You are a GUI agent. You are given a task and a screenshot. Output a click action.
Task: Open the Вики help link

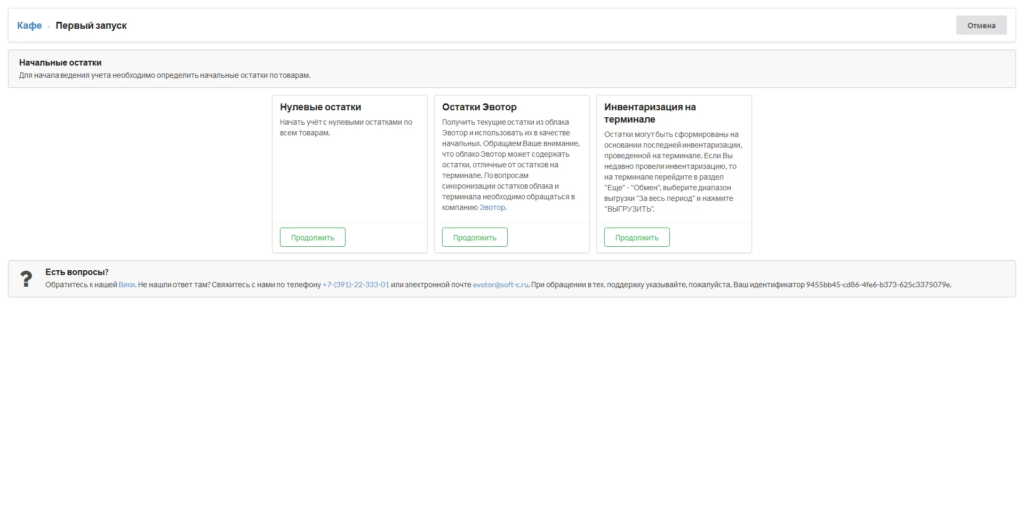coord(126,285)
